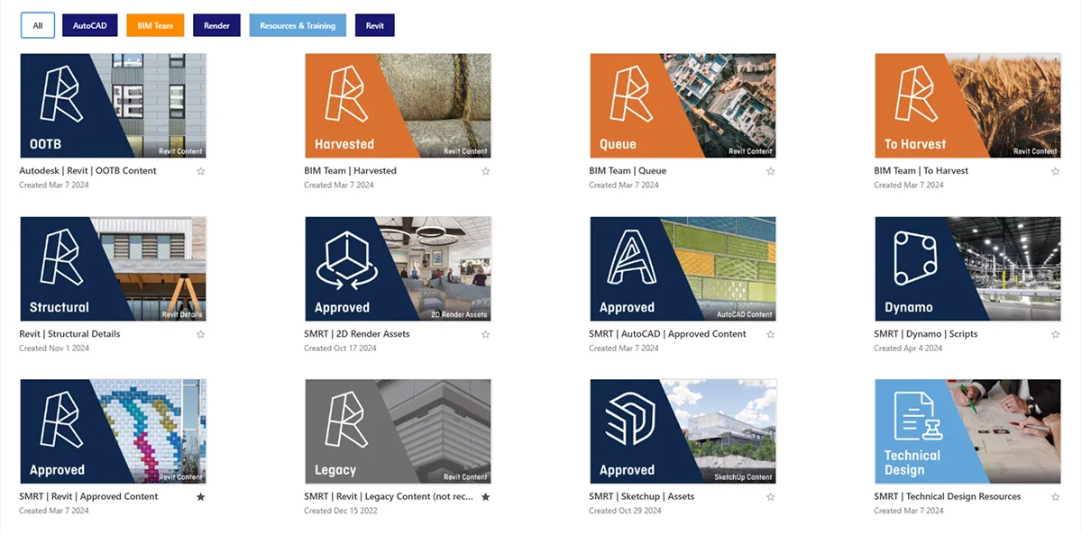Filter by Render category
The image size is (1082, 534).
coord(216,25)
